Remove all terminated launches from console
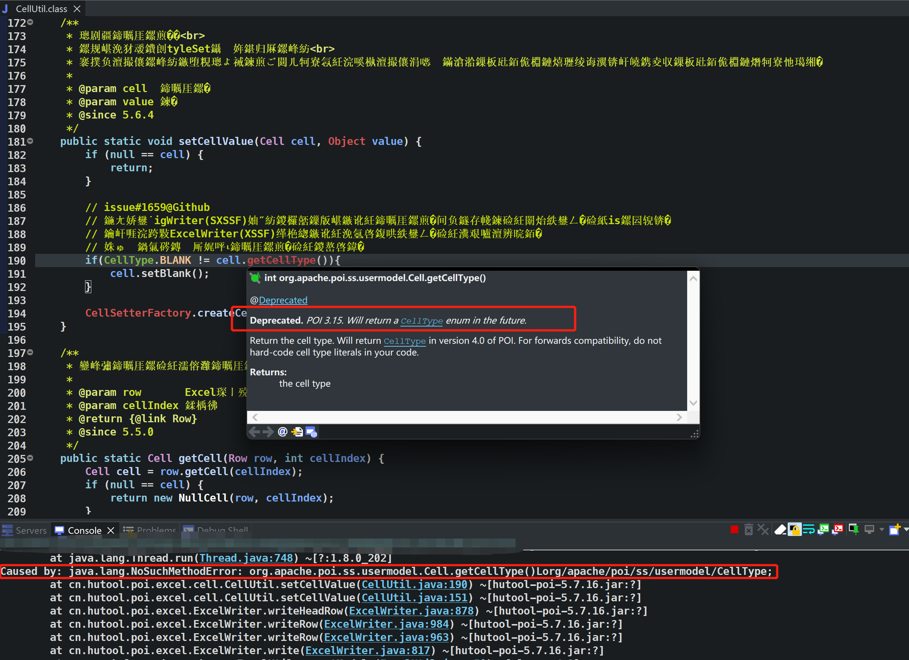This screenshot has width=909, height=660. [763, 529]
